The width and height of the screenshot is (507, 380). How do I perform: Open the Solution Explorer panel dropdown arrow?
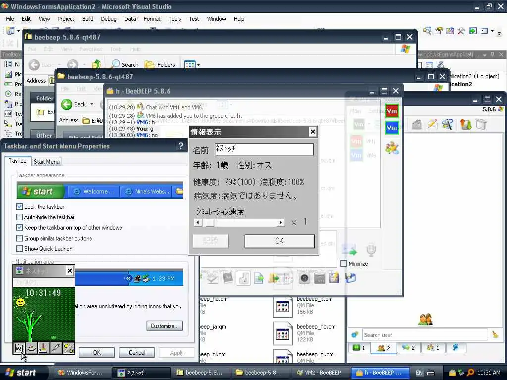pos(485,55)
